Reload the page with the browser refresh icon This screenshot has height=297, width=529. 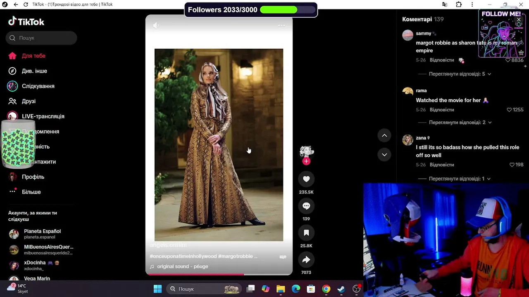click(x=26, y=5)
